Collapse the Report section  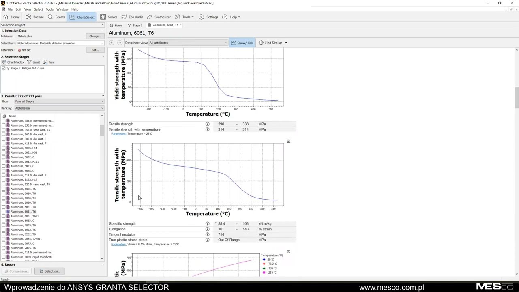click(103, 264)
